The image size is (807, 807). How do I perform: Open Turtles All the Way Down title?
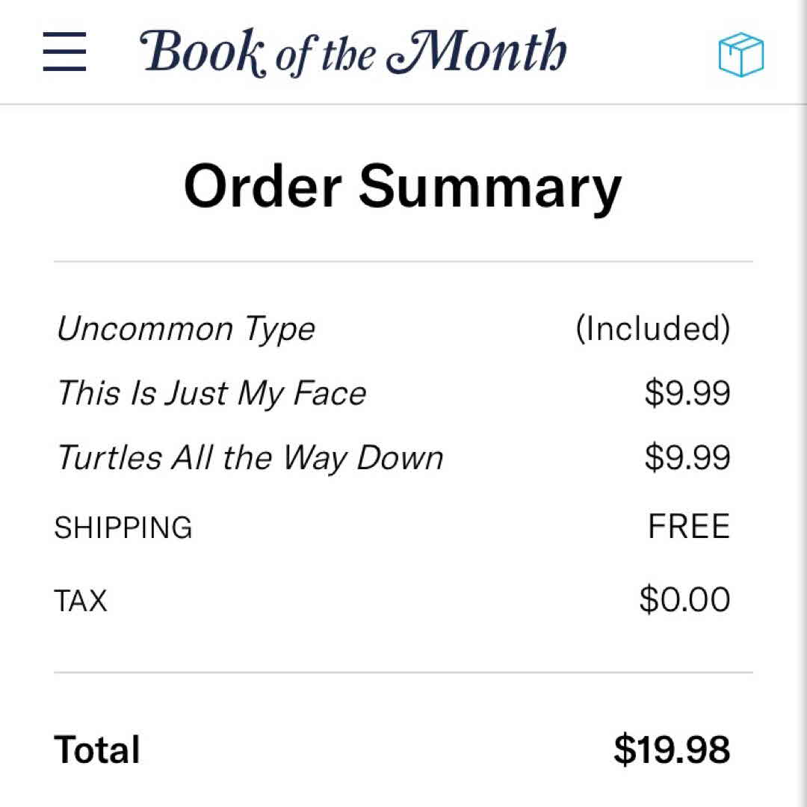pos(250,458)
